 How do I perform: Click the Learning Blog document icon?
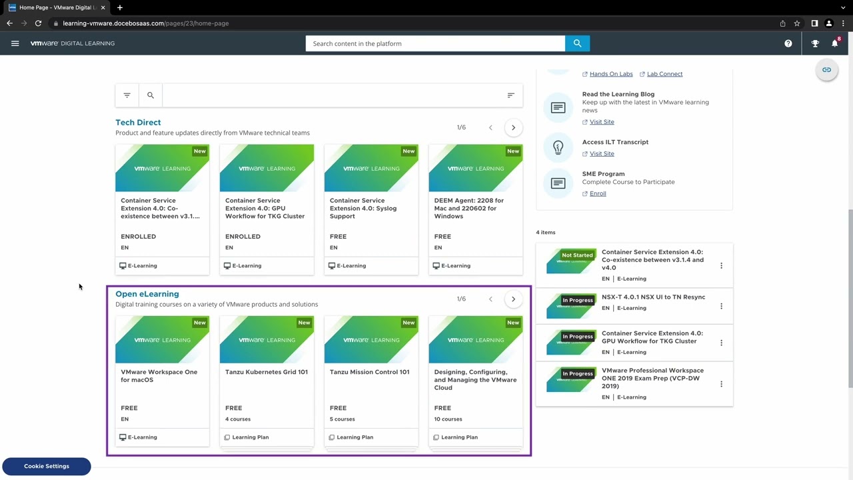point(558,107)
